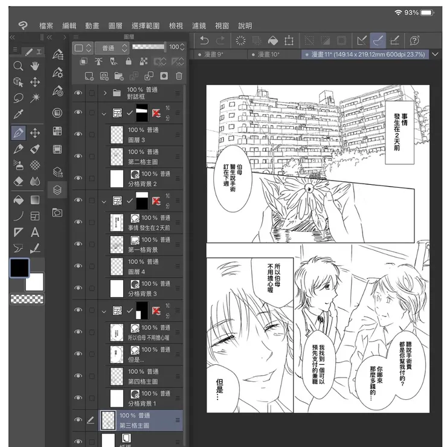Hide the 圖層 3 layer
Image resolution: width=447 pixels, height=447 pixels.
tap(78, 134)
